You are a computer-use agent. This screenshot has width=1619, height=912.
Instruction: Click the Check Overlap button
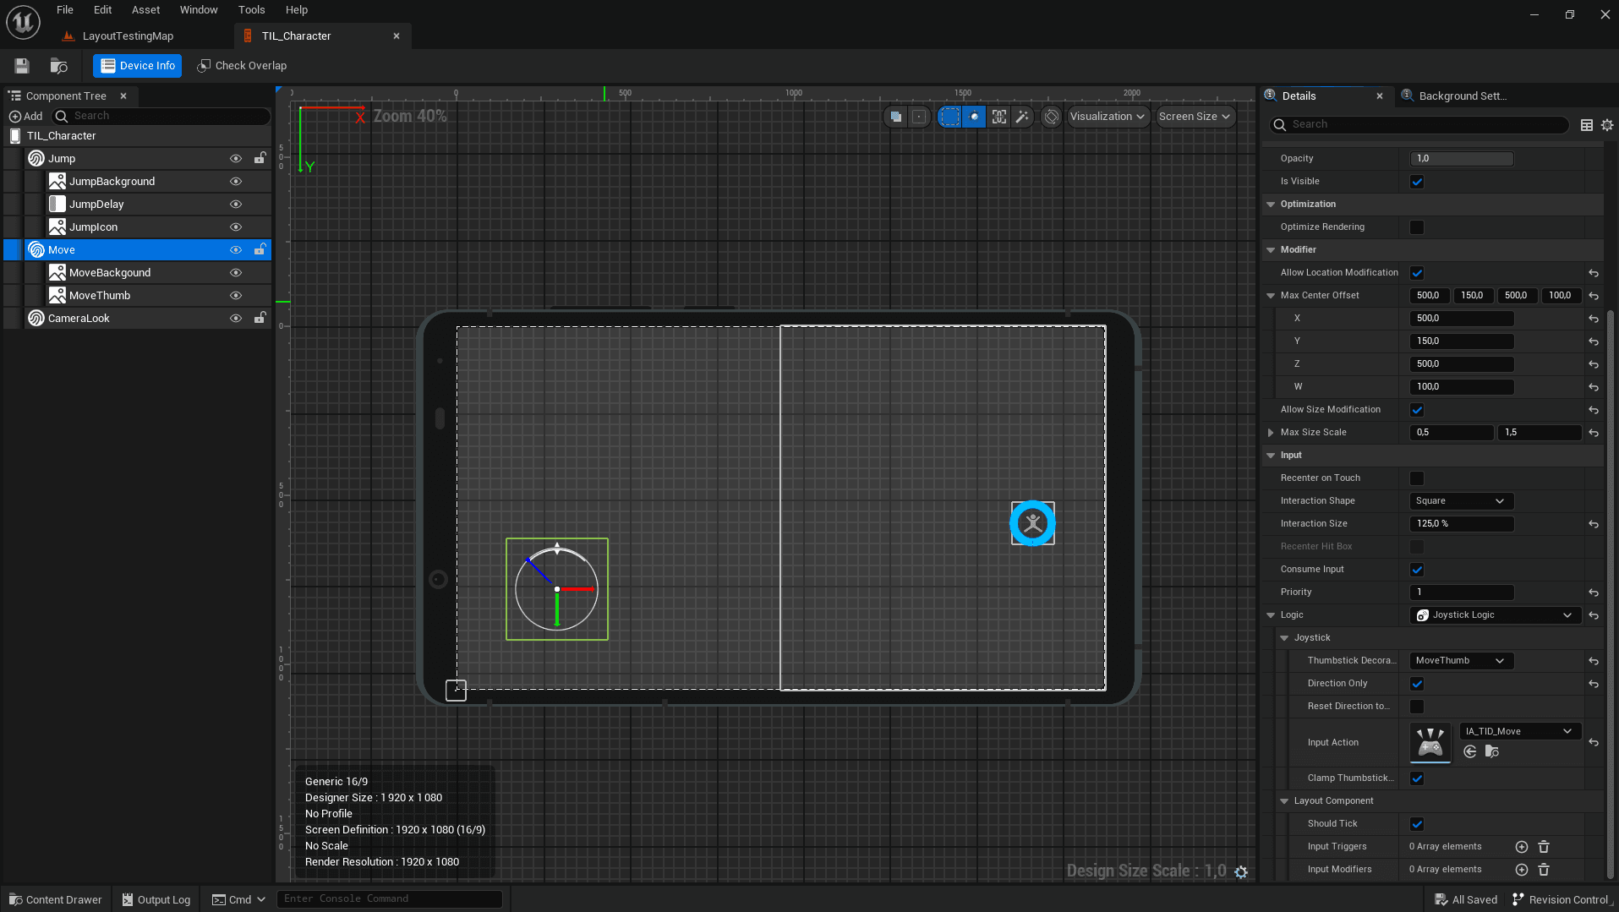coord(242,66)
